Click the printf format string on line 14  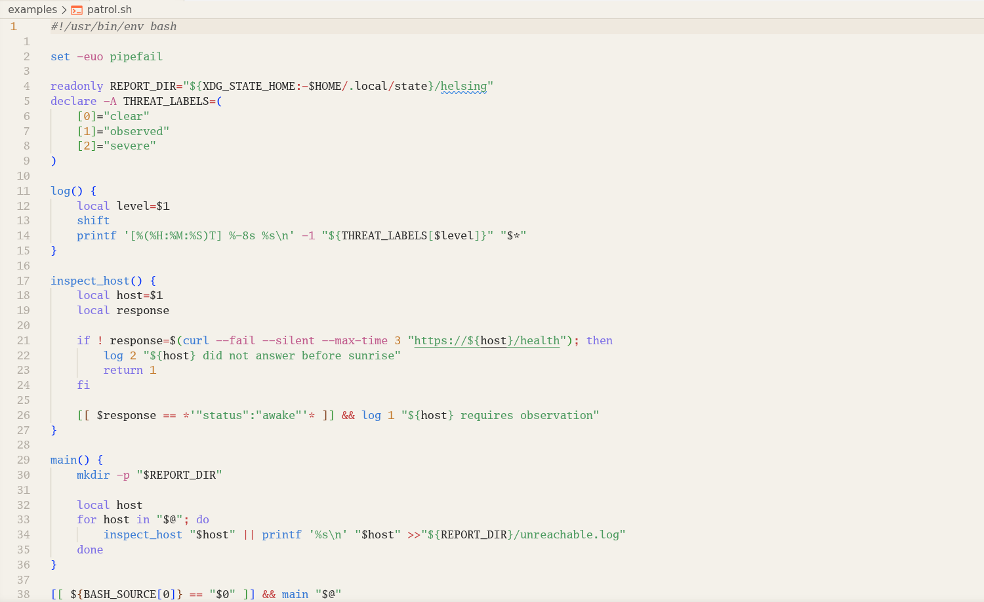click(209, 235)
